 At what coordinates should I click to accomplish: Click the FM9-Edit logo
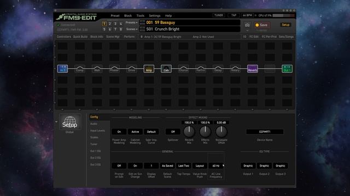tap(77, 17)
